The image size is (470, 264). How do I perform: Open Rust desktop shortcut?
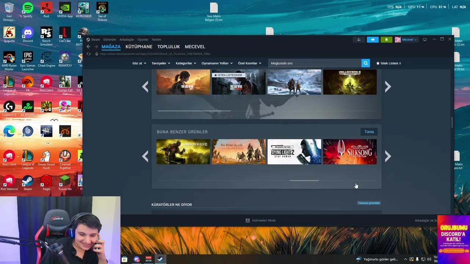[x=46, y=10]
